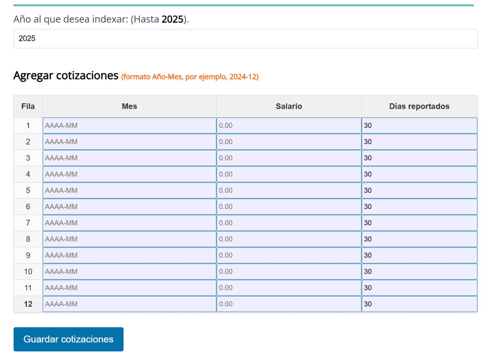Click Días reportados field in row 10
This screenshot has width=489, height=362.
(419, 272)
